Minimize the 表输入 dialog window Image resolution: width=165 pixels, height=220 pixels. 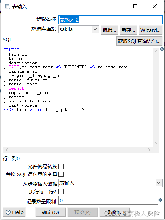[x=116, y=6]
